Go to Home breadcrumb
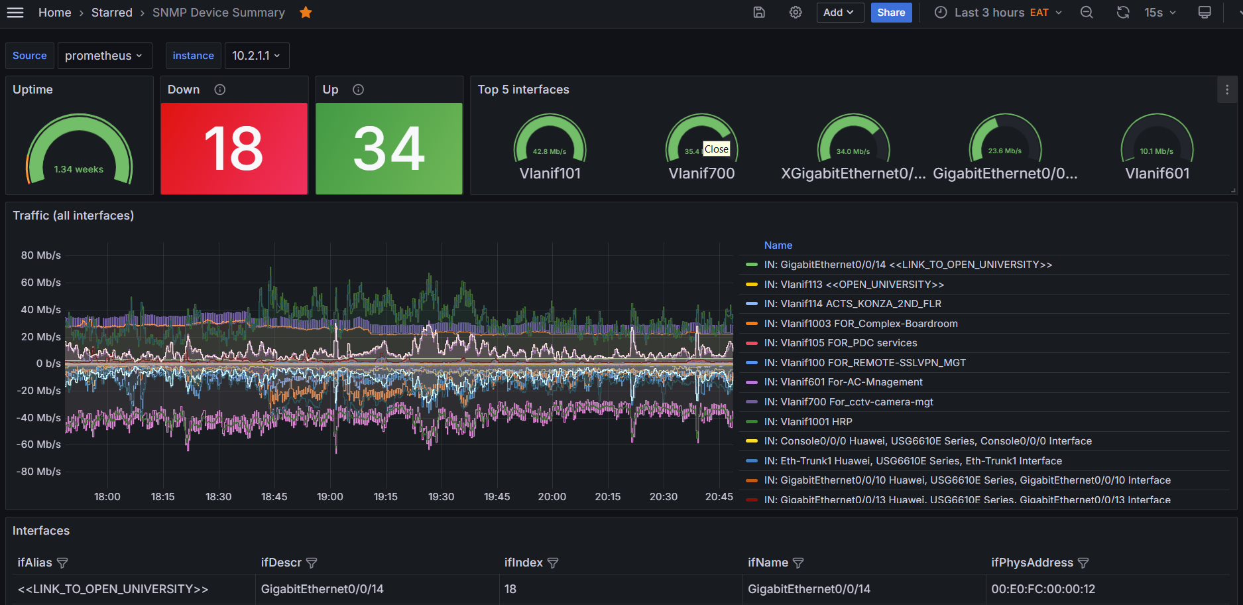The image size is (1243, 605). coord(54,13)
